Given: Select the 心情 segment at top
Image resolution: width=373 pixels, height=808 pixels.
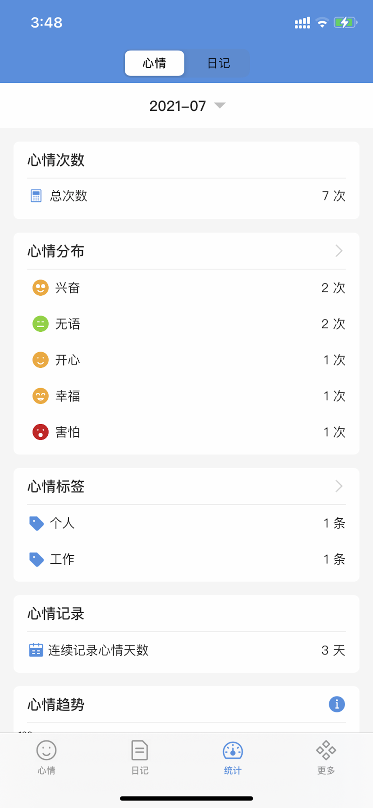Looking at the screenshot, I should coord(155,63).
